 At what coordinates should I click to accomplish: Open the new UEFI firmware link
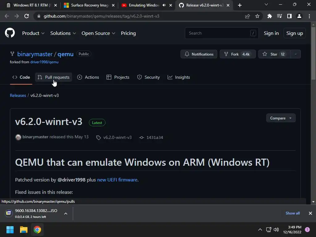pos(117,180)
